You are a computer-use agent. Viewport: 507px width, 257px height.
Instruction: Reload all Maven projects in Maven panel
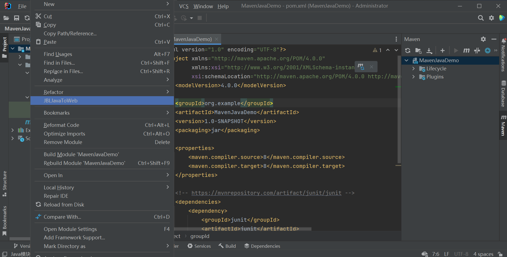(407, 51)
